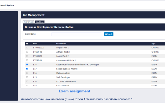Click the exam name Attitude Test 2
Viewport: 165px width, 103px height.
coord(63,52)
